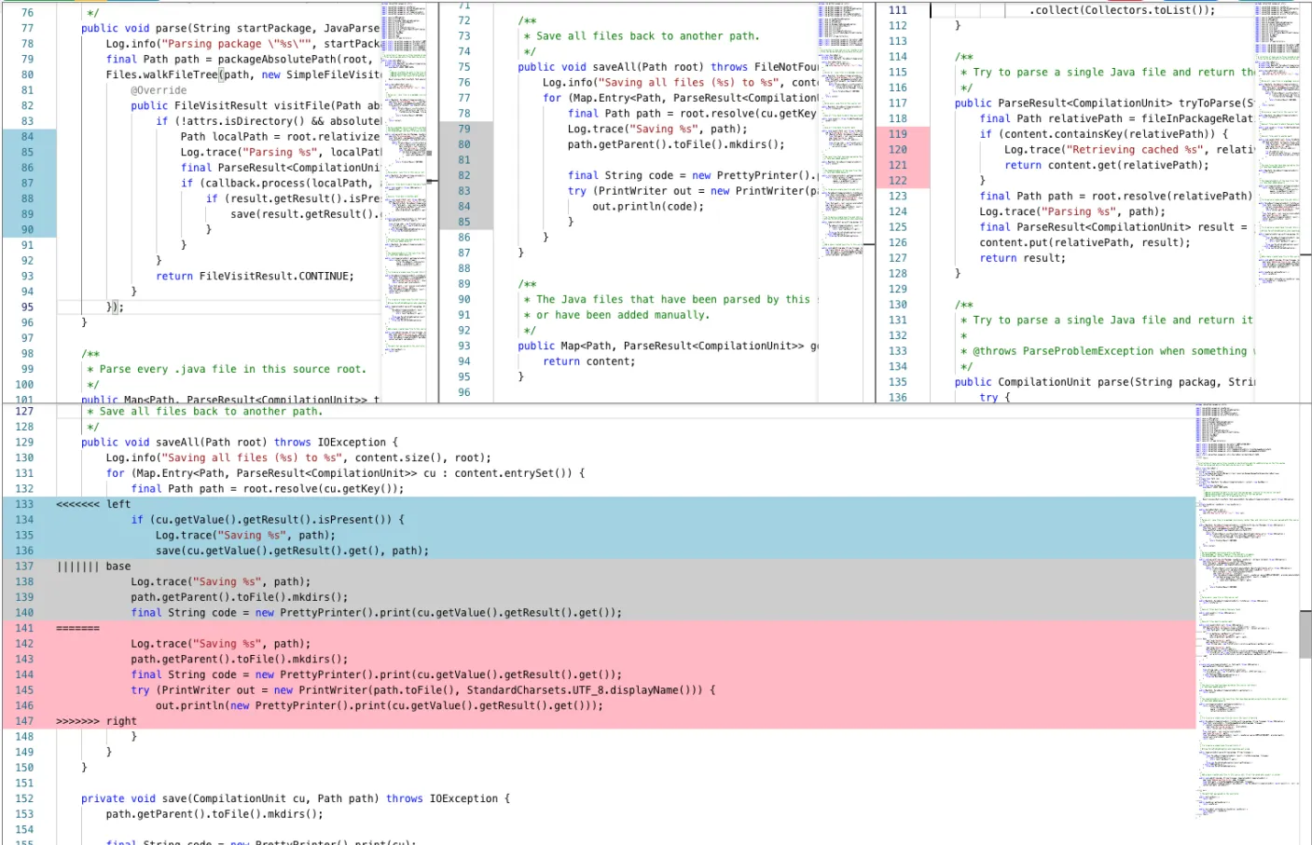Click 'try (PrintWriter out' statement on line 145
The image size is (1312, 845).
(x=422, y=690)
